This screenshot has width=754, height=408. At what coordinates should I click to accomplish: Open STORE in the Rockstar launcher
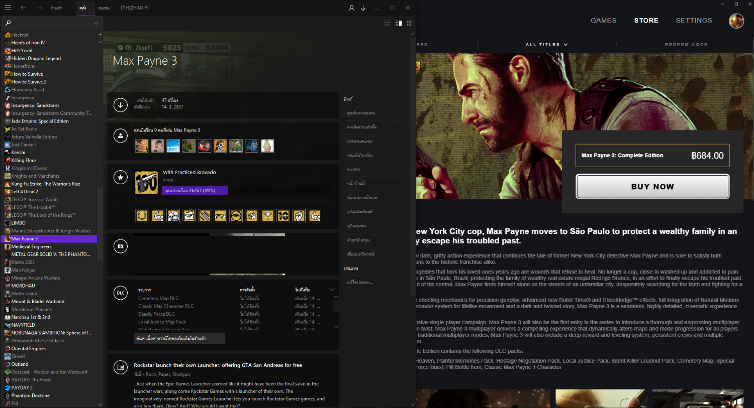click(x=646, y=21)
